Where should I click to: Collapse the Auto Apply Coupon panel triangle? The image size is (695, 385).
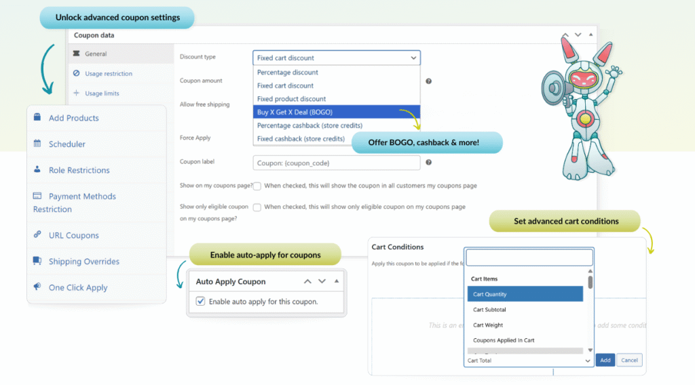(x=337, y=281)
